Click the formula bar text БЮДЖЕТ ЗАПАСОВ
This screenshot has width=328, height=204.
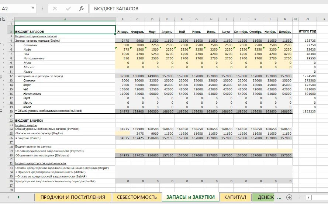116,8
